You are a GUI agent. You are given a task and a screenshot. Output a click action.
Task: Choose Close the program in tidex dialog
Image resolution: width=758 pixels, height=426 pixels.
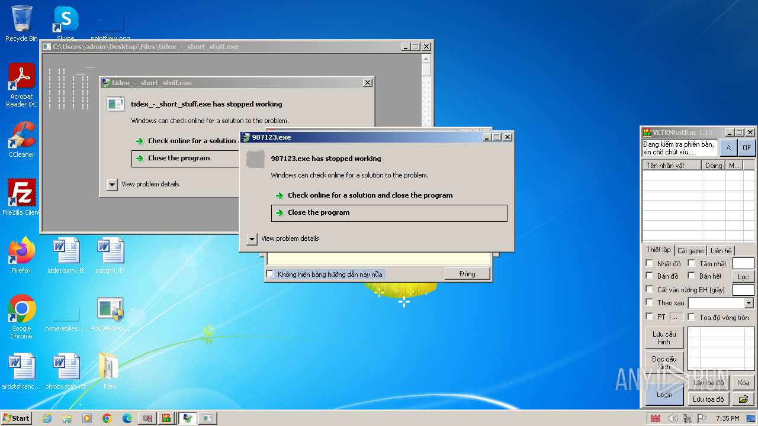click(186, 159)
